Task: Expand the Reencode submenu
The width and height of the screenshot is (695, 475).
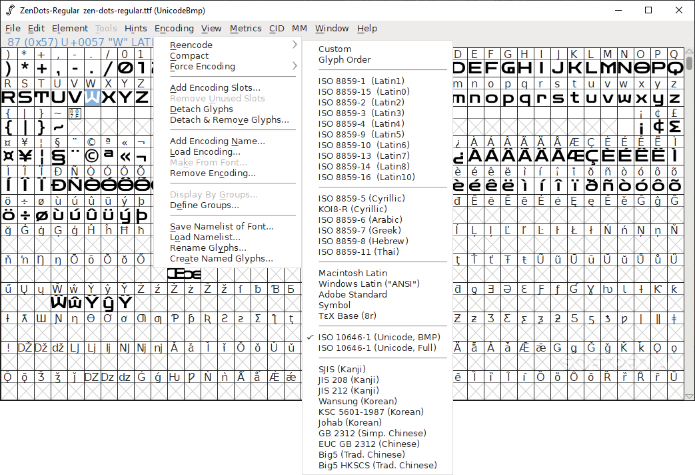Action: click(x=233, y=45)
